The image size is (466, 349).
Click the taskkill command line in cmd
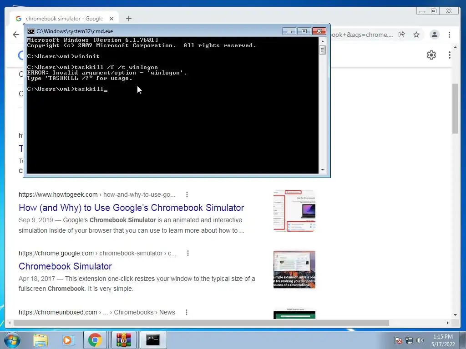[67, 89]
